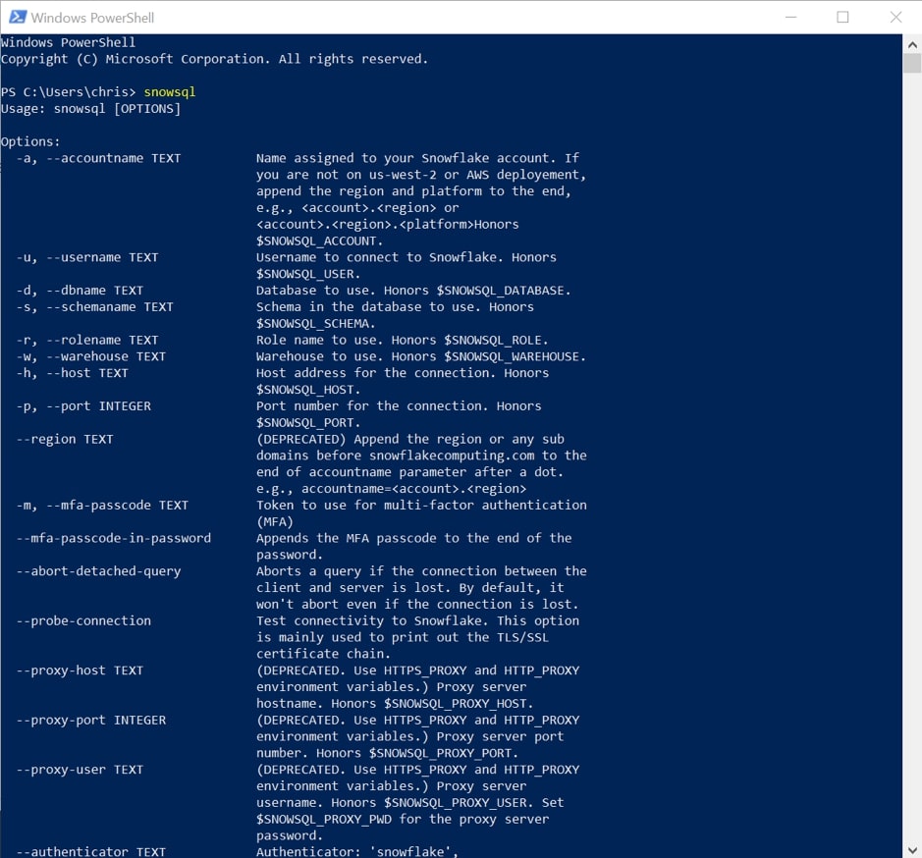Click the '--mfa-passcode-in-password' option

pos(114,538)
